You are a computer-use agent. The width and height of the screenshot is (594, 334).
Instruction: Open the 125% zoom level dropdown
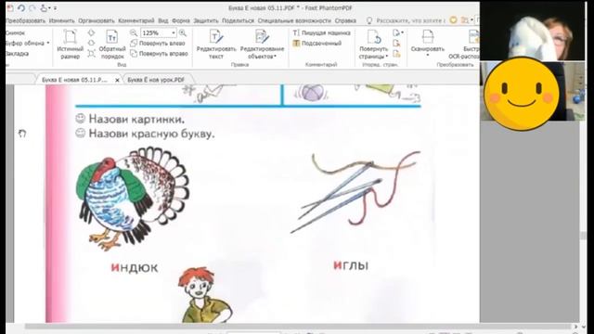coord(174,33)
